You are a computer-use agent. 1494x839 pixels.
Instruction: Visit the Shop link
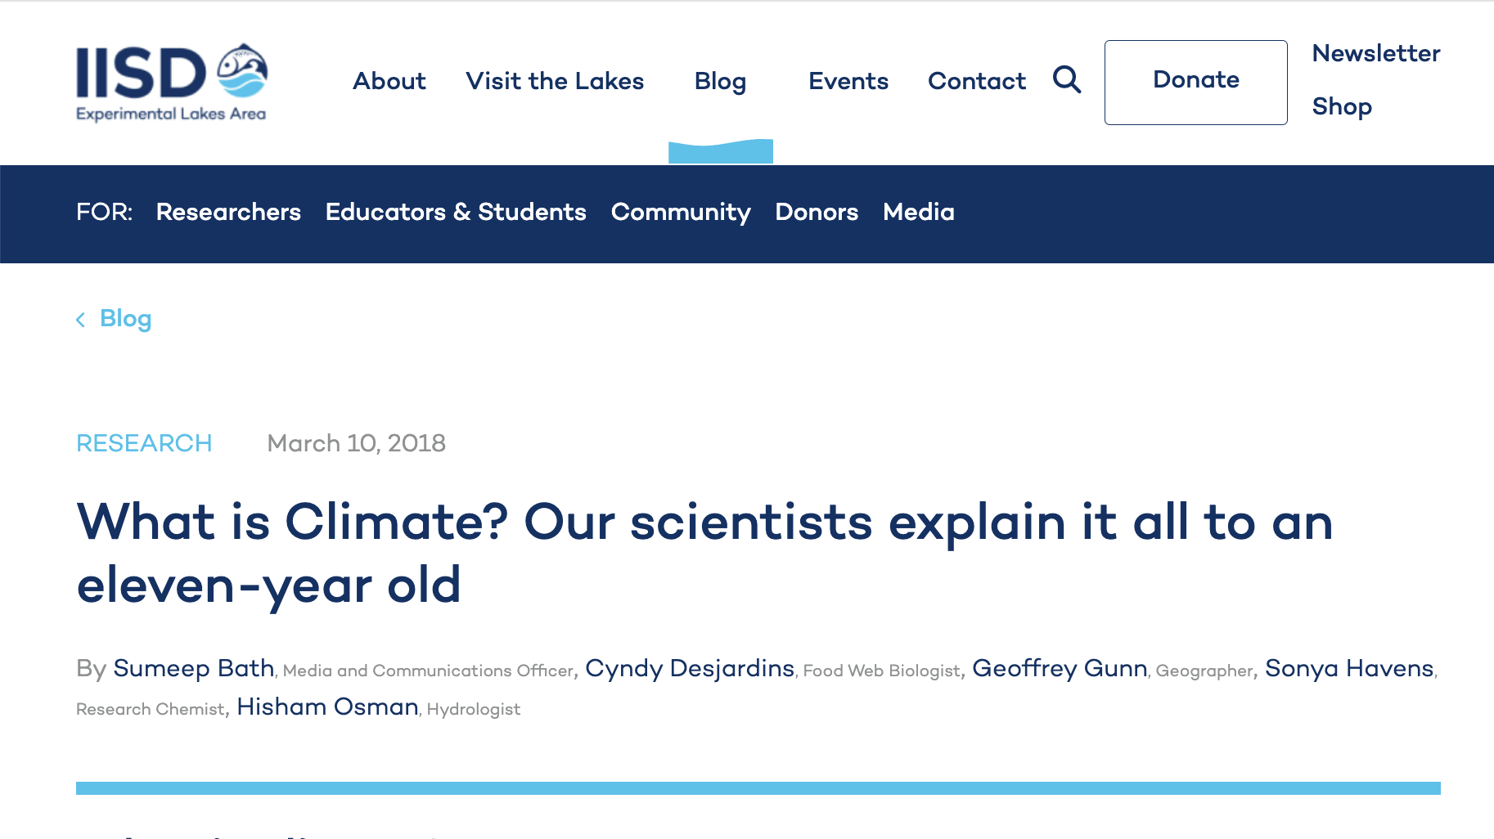[x=1341, y=106]
